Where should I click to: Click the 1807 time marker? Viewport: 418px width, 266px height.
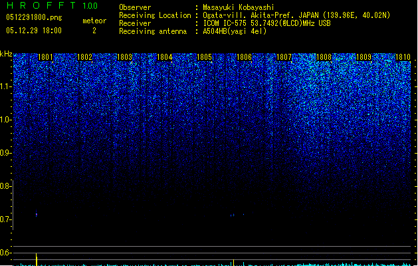coord(284,57)
